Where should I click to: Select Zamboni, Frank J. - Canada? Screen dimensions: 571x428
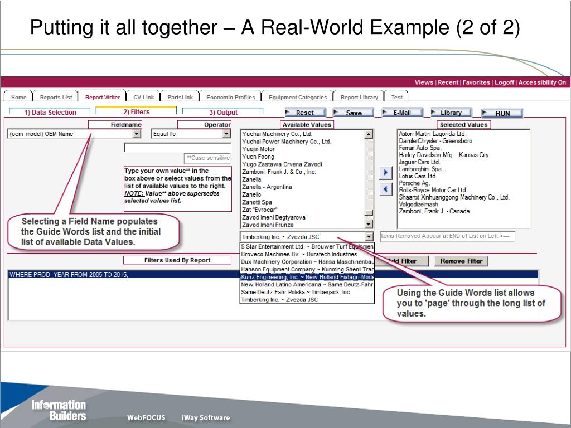[434, 211]
